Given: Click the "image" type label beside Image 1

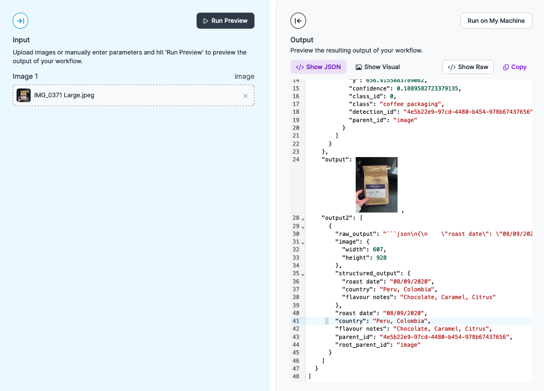Looking at the screenshot, I should coord(244,76).
